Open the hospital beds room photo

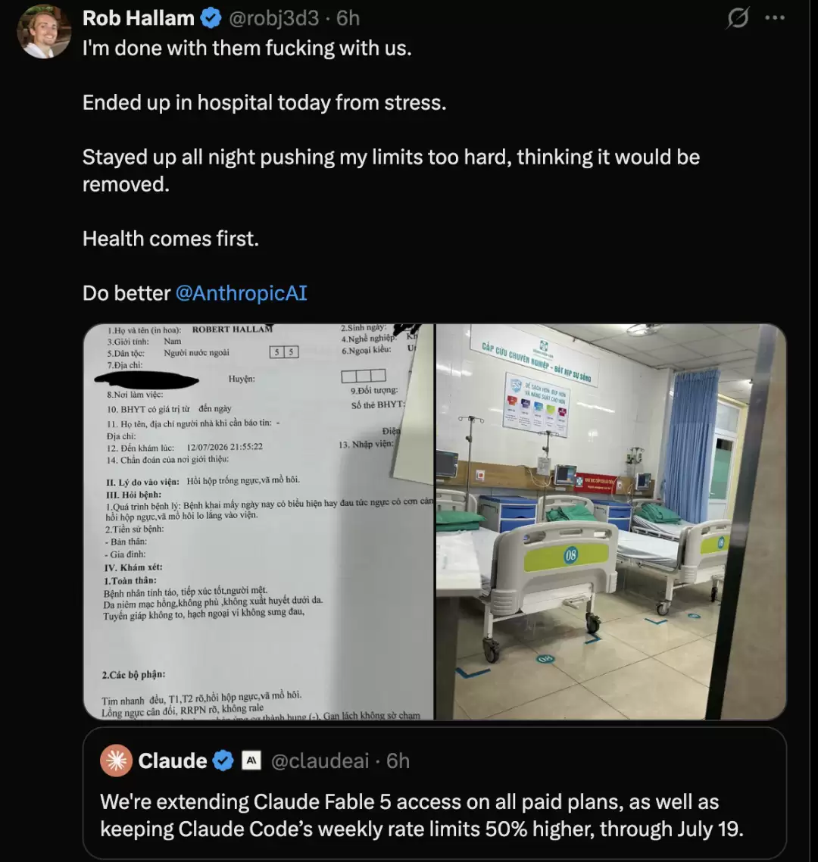pyautogui.click(x=611, y=522)
